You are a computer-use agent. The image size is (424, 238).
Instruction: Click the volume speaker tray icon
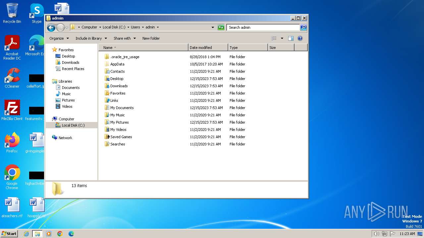(x=376, y=234)
